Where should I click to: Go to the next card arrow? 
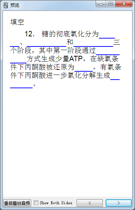pyautogui.click(x=119, y=203)
